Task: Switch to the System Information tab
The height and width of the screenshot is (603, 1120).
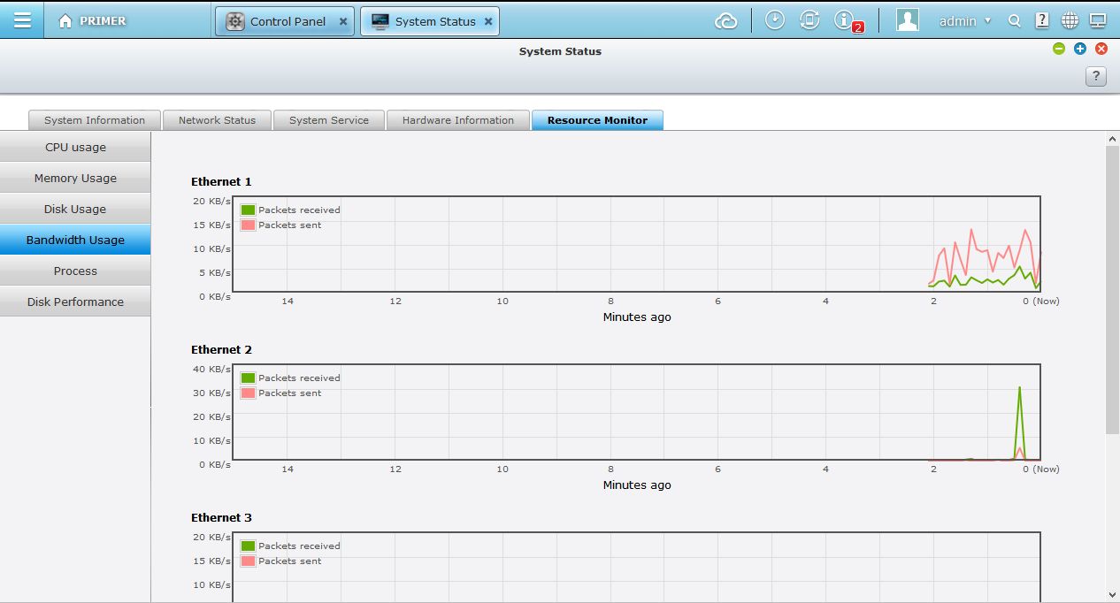Action: [x=95, y=120]
